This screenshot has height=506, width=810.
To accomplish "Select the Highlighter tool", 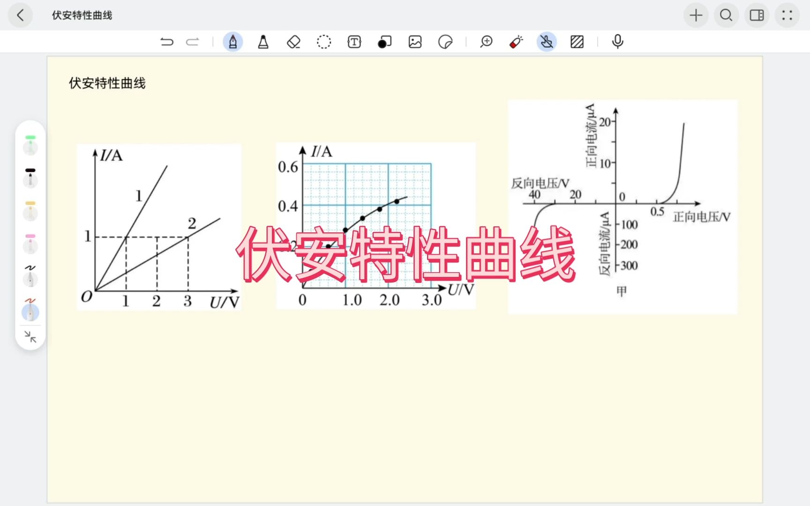I will (263, 42).
